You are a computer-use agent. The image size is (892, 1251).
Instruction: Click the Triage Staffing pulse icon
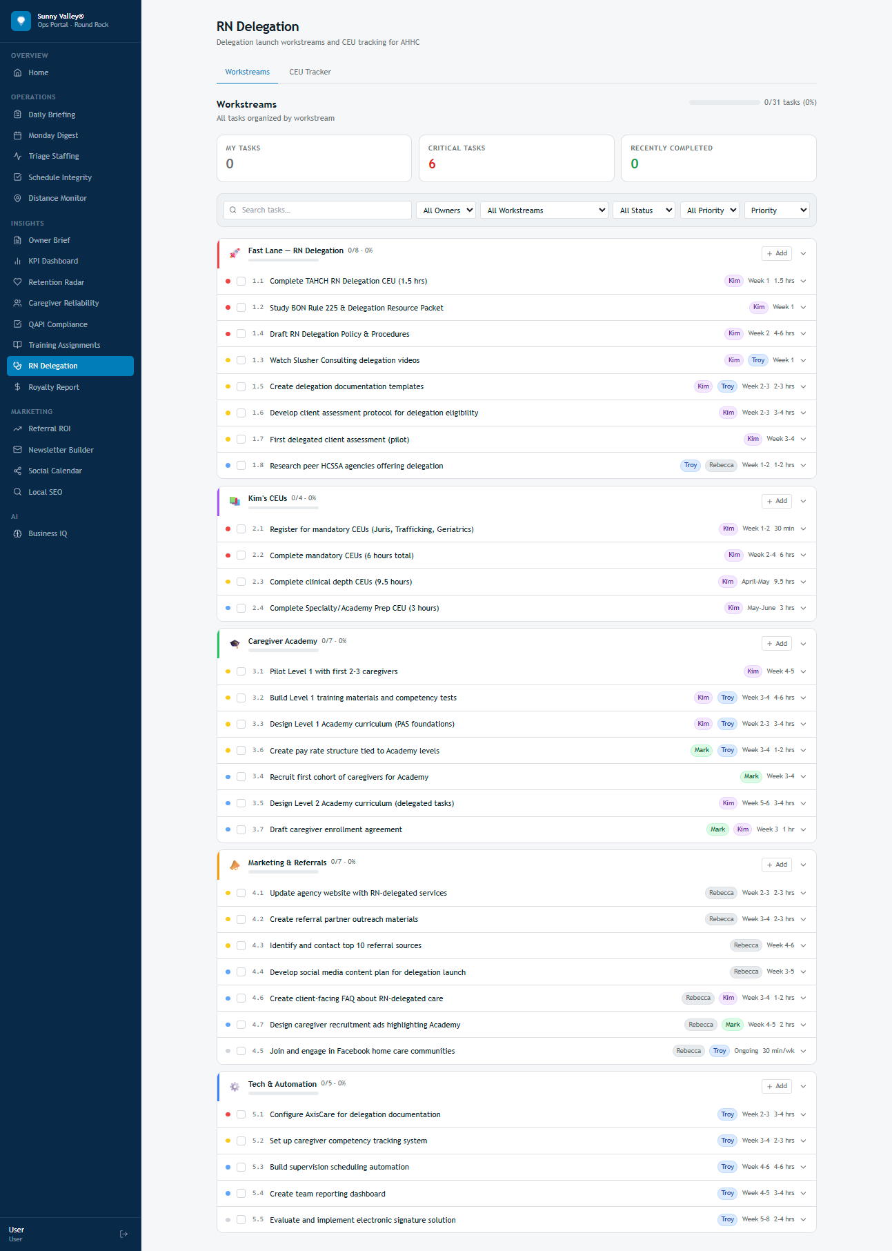coord(17,156)
